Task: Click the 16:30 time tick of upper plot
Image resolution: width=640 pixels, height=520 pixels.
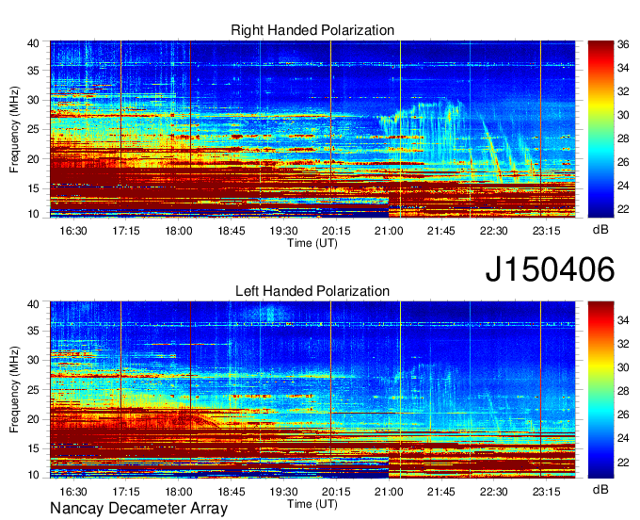Action: [73, 231]
